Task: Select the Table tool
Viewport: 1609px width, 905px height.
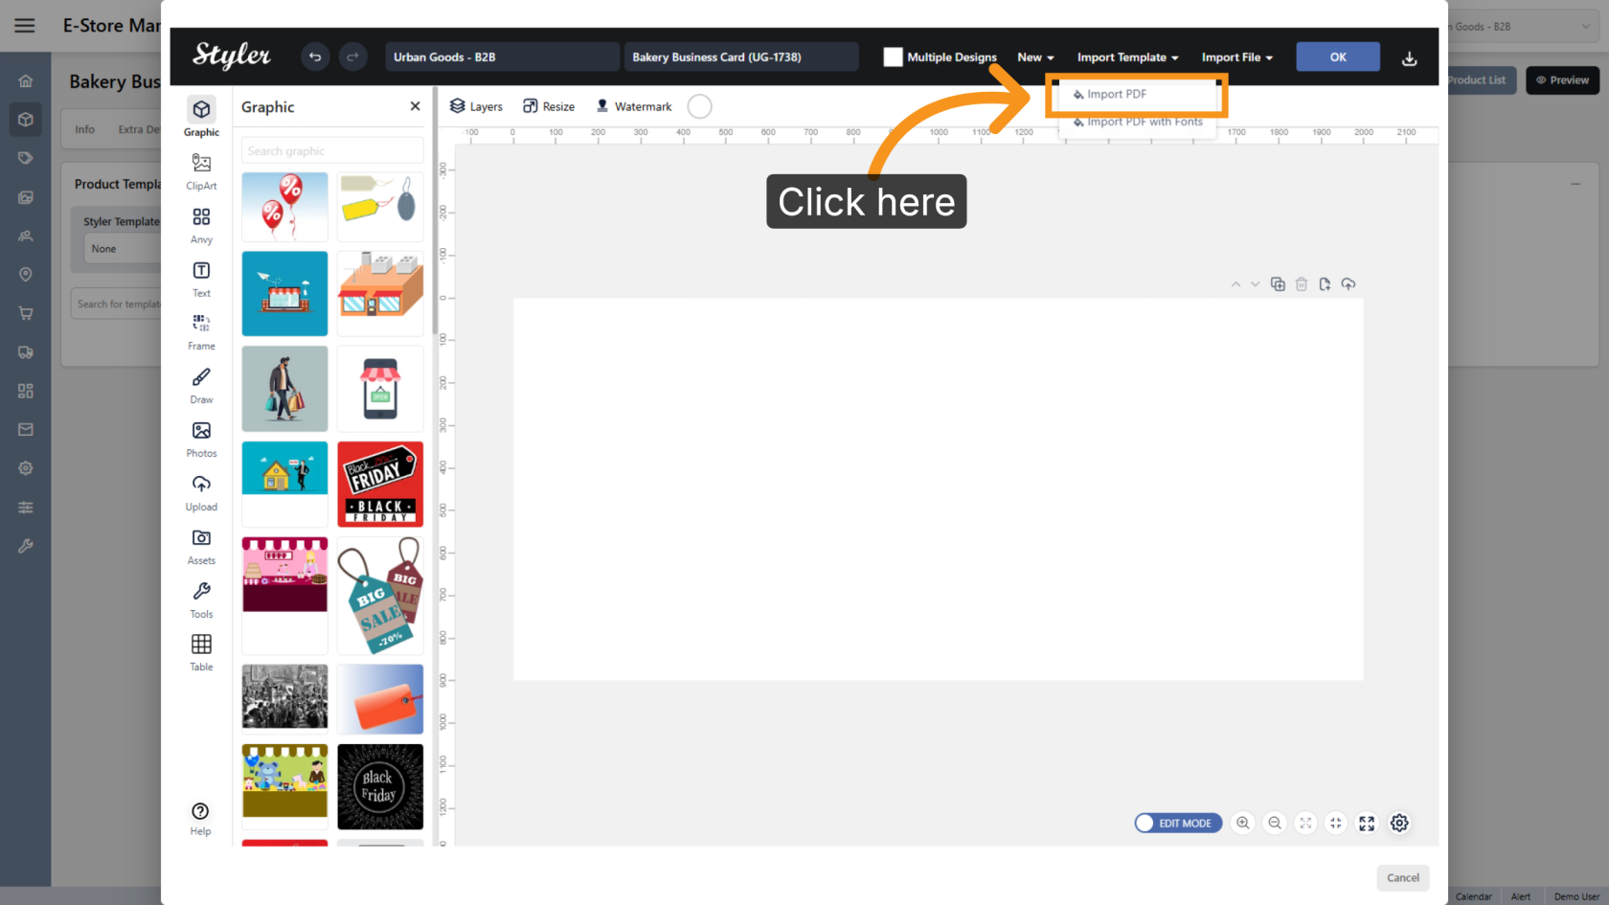Action: tap(201, 652)
